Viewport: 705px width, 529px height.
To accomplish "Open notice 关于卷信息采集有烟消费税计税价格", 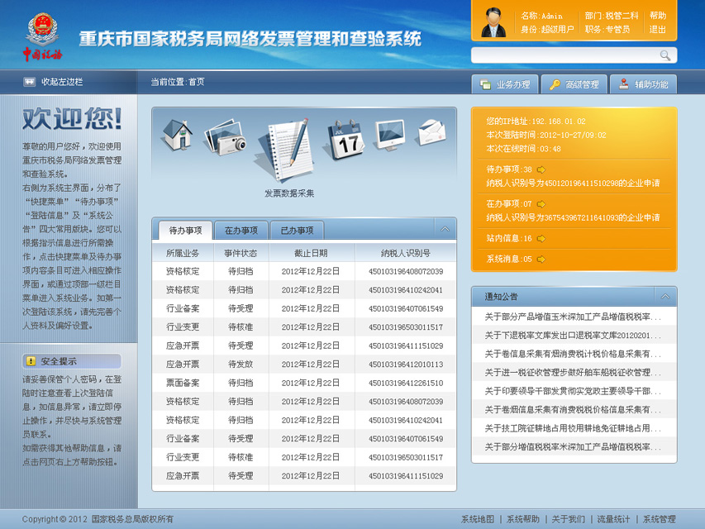I will pos(573,354).
